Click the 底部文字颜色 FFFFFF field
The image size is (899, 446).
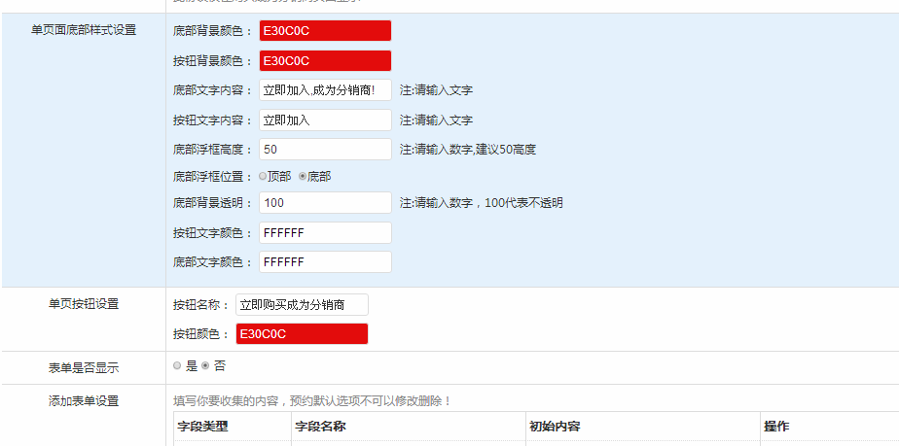point(325,262)
